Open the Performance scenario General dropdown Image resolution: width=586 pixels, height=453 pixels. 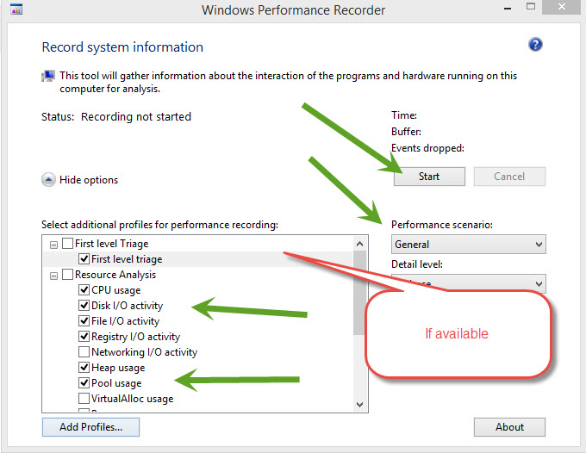(468, 245)
